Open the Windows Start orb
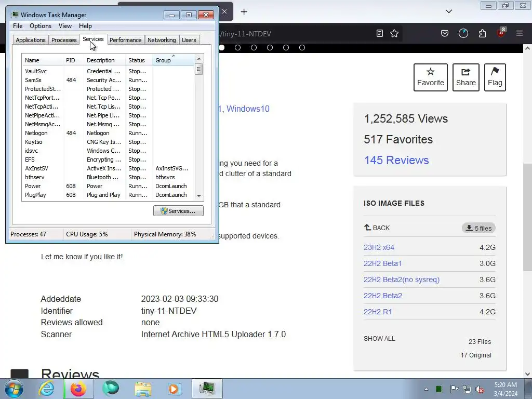The width and height of the screenshot is (532, 399). [x=14, y=389]
